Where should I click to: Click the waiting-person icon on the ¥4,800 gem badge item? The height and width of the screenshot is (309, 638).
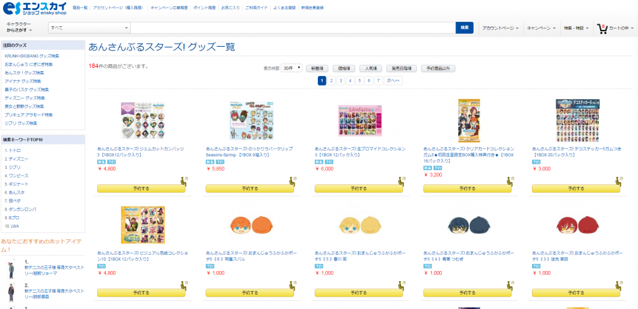183,181
